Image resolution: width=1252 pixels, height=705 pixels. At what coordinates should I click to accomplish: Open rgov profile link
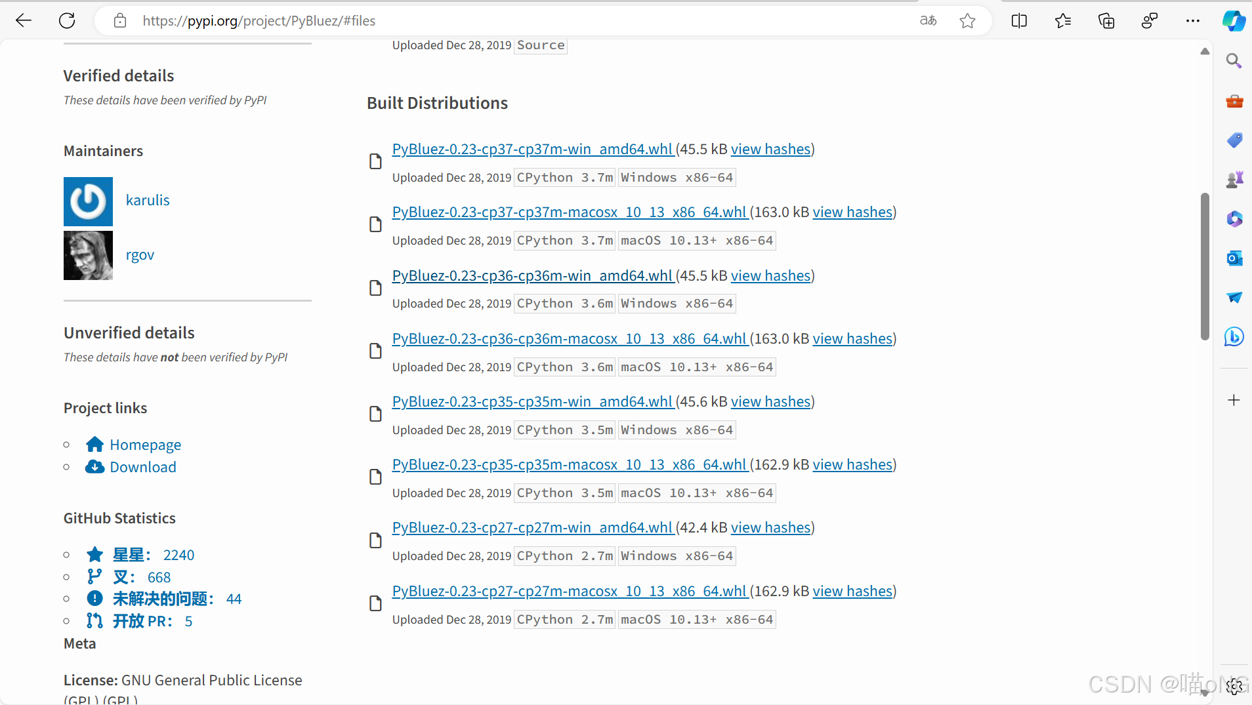(x=140, y=254)
